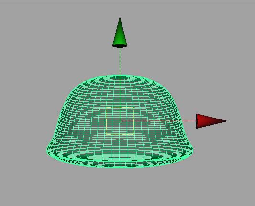Click the red axis line inside the dome
This screenshot has width=255, height=206.
pos(150,121)
